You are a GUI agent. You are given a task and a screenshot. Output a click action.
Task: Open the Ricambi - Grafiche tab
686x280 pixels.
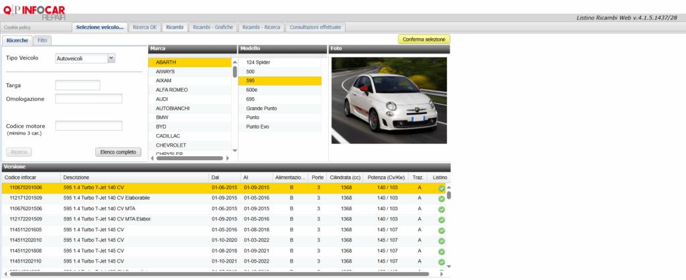[213, 27]
